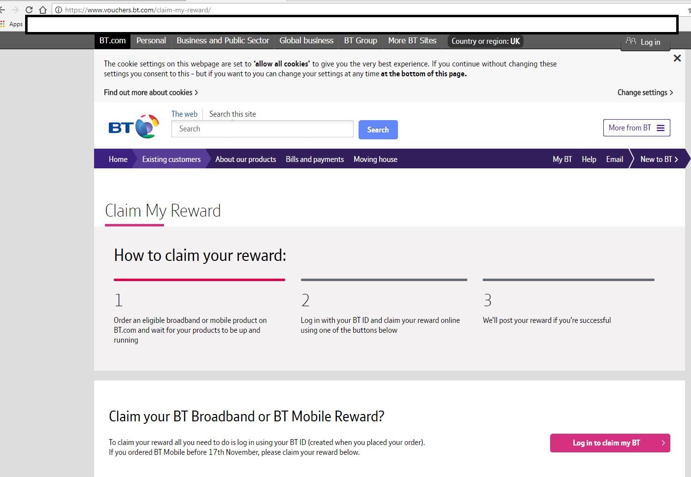Click the arrow on New to BT

click(x=676, y=159)
